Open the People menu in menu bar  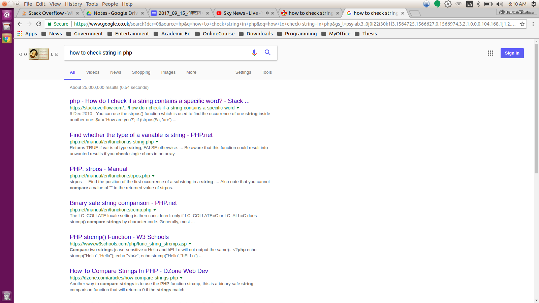110,4
